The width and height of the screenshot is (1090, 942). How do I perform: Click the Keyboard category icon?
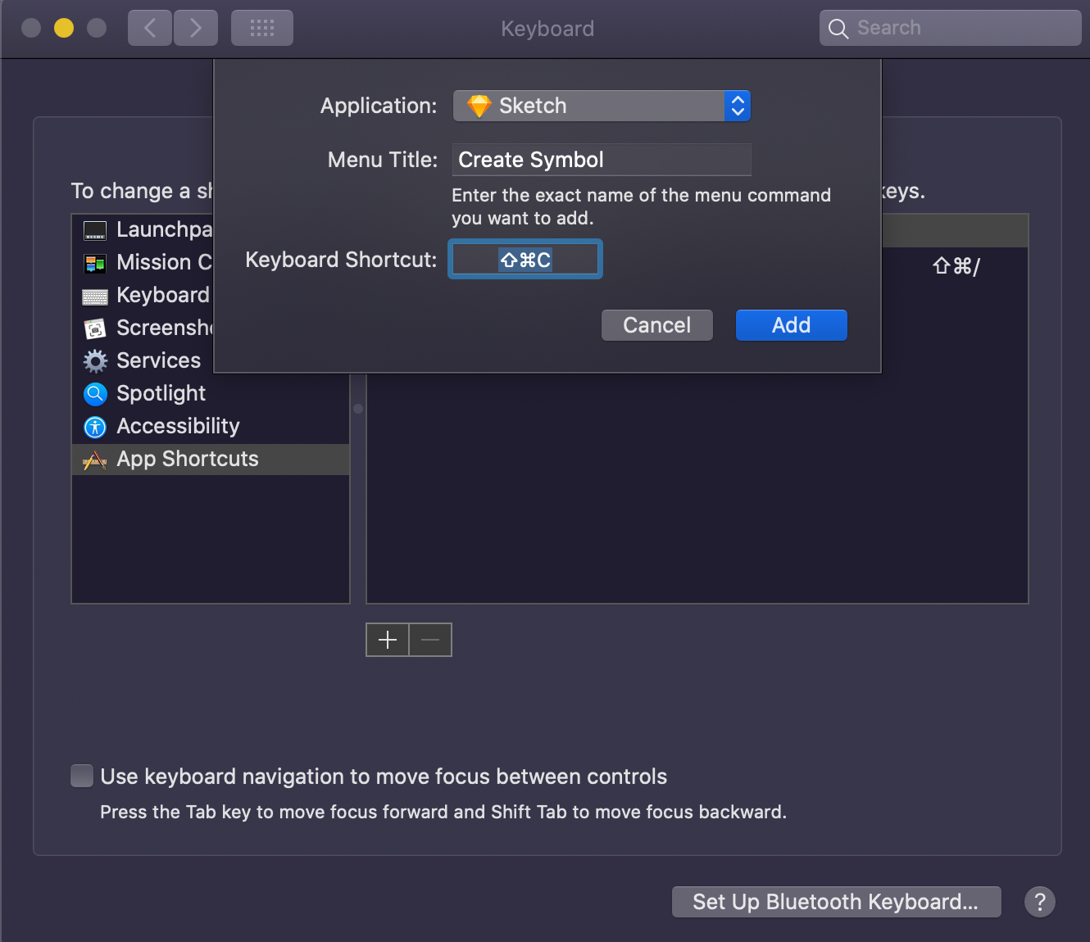point(95,297)
